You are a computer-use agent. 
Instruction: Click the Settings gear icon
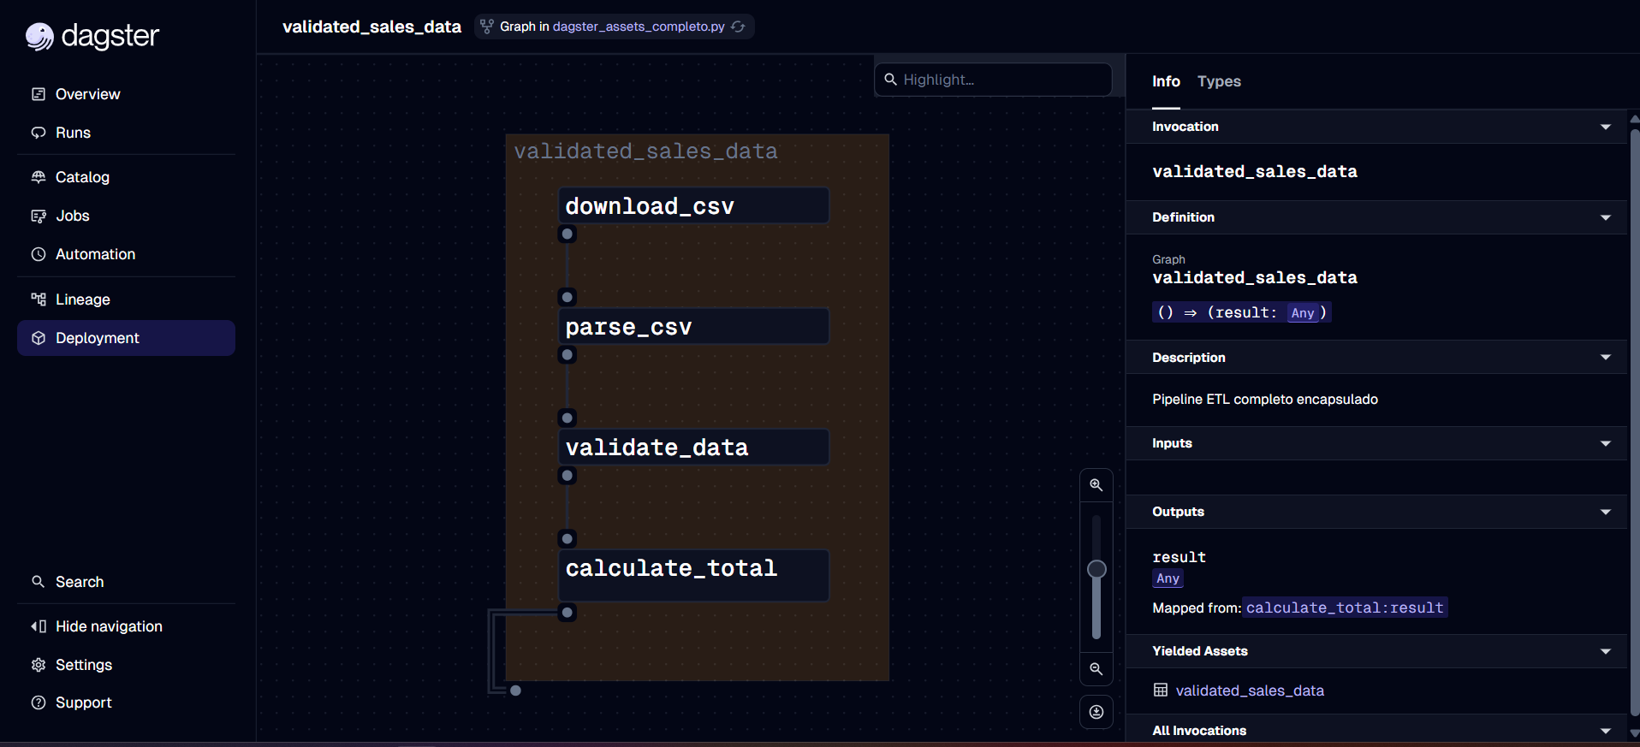(x=39, y=665)
